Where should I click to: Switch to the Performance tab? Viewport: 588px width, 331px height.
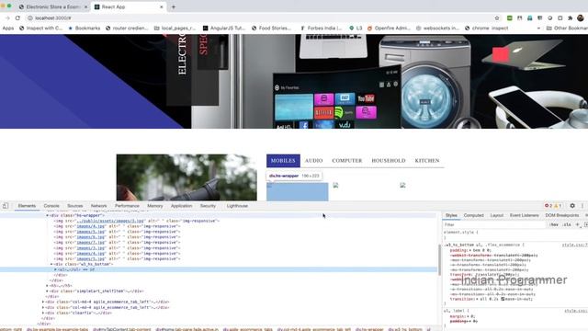point(127,206)
